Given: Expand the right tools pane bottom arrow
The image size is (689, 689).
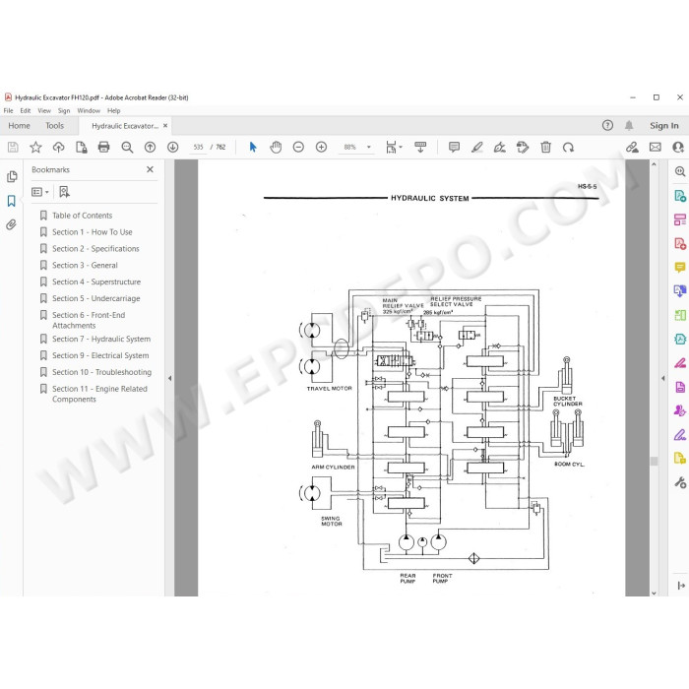Looking at the screenshot, I should click(681, 586).
